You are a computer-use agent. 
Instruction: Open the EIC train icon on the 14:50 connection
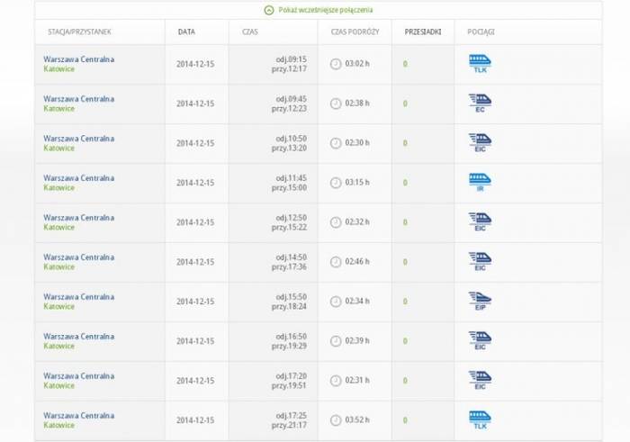click(480, 261)
